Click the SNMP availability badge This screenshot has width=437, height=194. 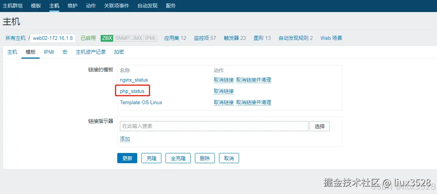(x=122, y=38)
